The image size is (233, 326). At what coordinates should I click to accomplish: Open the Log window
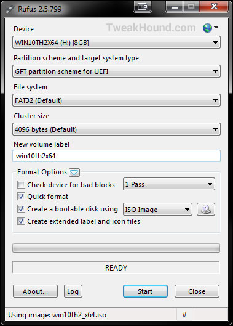73,291
